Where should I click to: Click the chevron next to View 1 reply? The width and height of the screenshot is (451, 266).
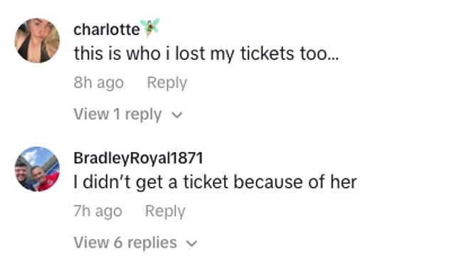click(177, 115)
